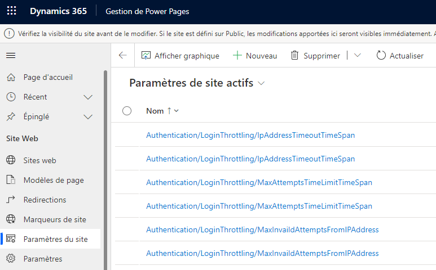Viewport: 436px width, 270px height.
Task: Open second MaxInvaildAttemptsFromIPAddress site setting
Action: (262, 253)
